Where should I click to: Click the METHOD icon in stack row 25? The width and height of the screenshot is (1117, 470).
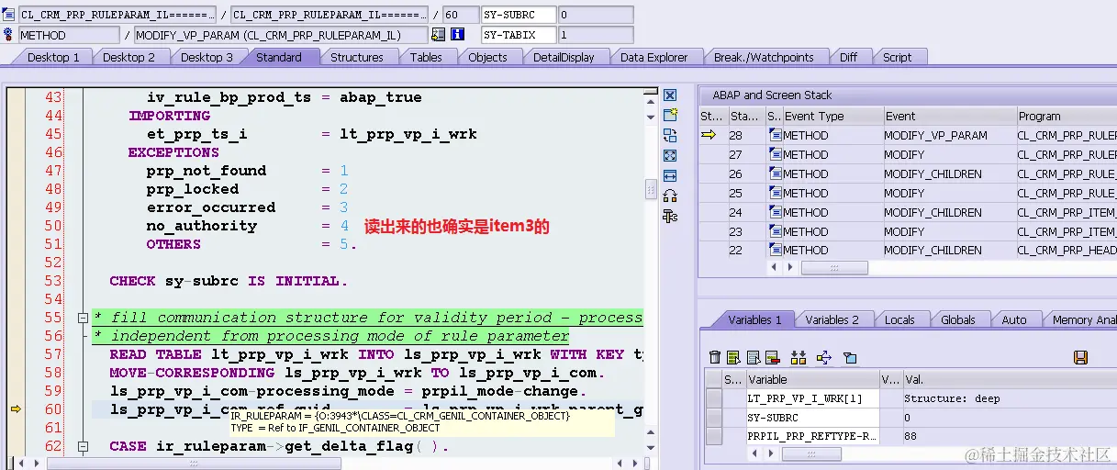coord(776,193)
